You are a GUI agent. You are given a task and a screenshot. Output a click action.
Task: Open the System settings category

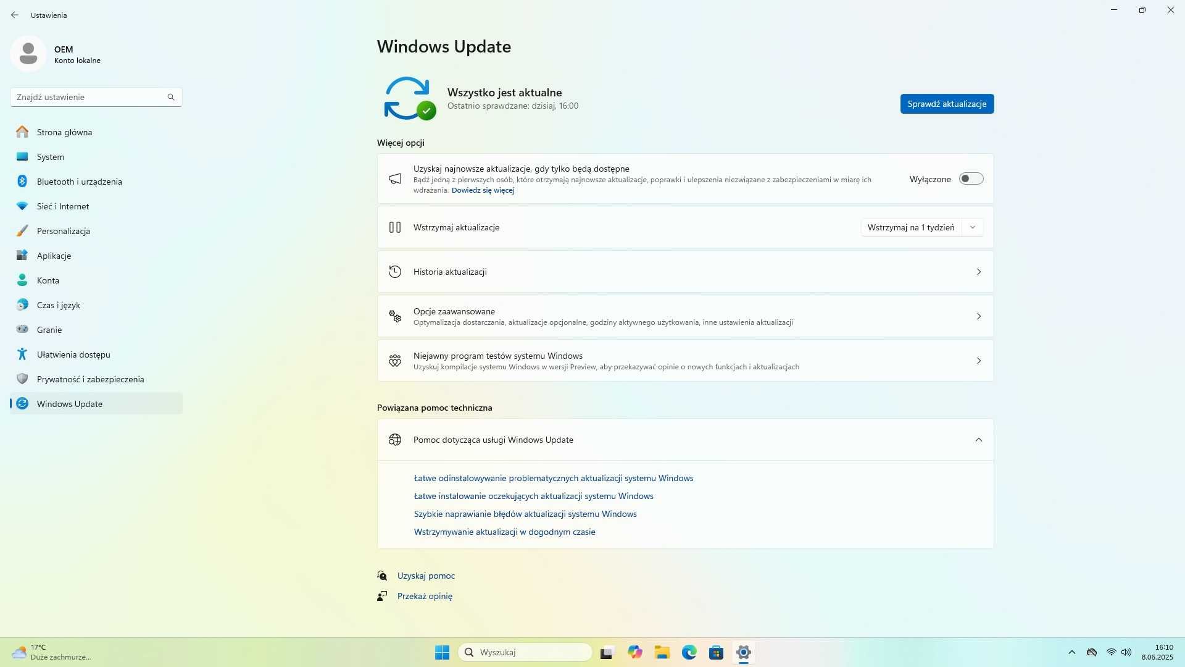(x=96, y=157)
